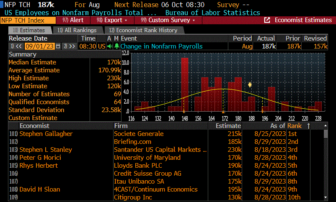Select Rhys Herbert row
This screenshot has height=202, width=336.
point(166,166)
